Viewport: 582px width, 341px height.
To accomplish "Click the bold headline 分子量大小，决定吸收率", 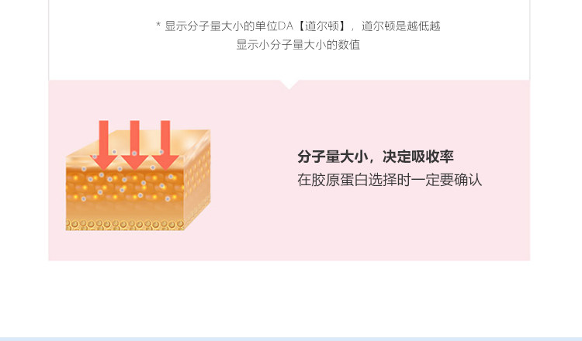I will pos(376,157).
